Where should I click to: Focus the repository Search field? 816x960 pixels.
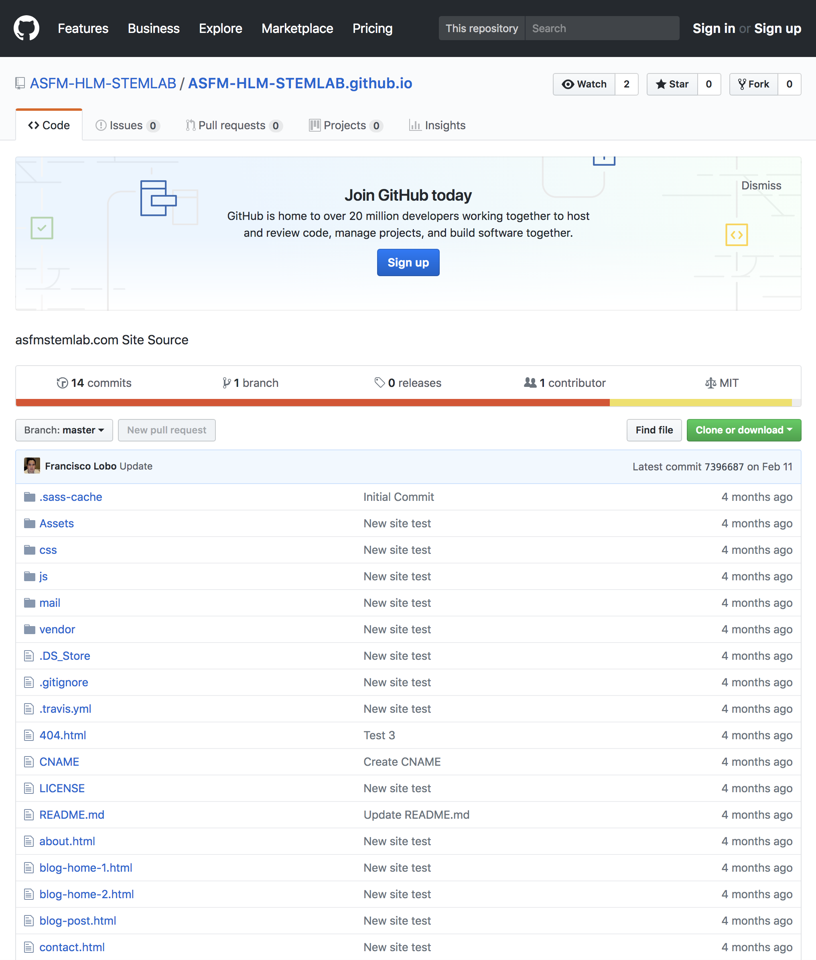tap(602, 28)
